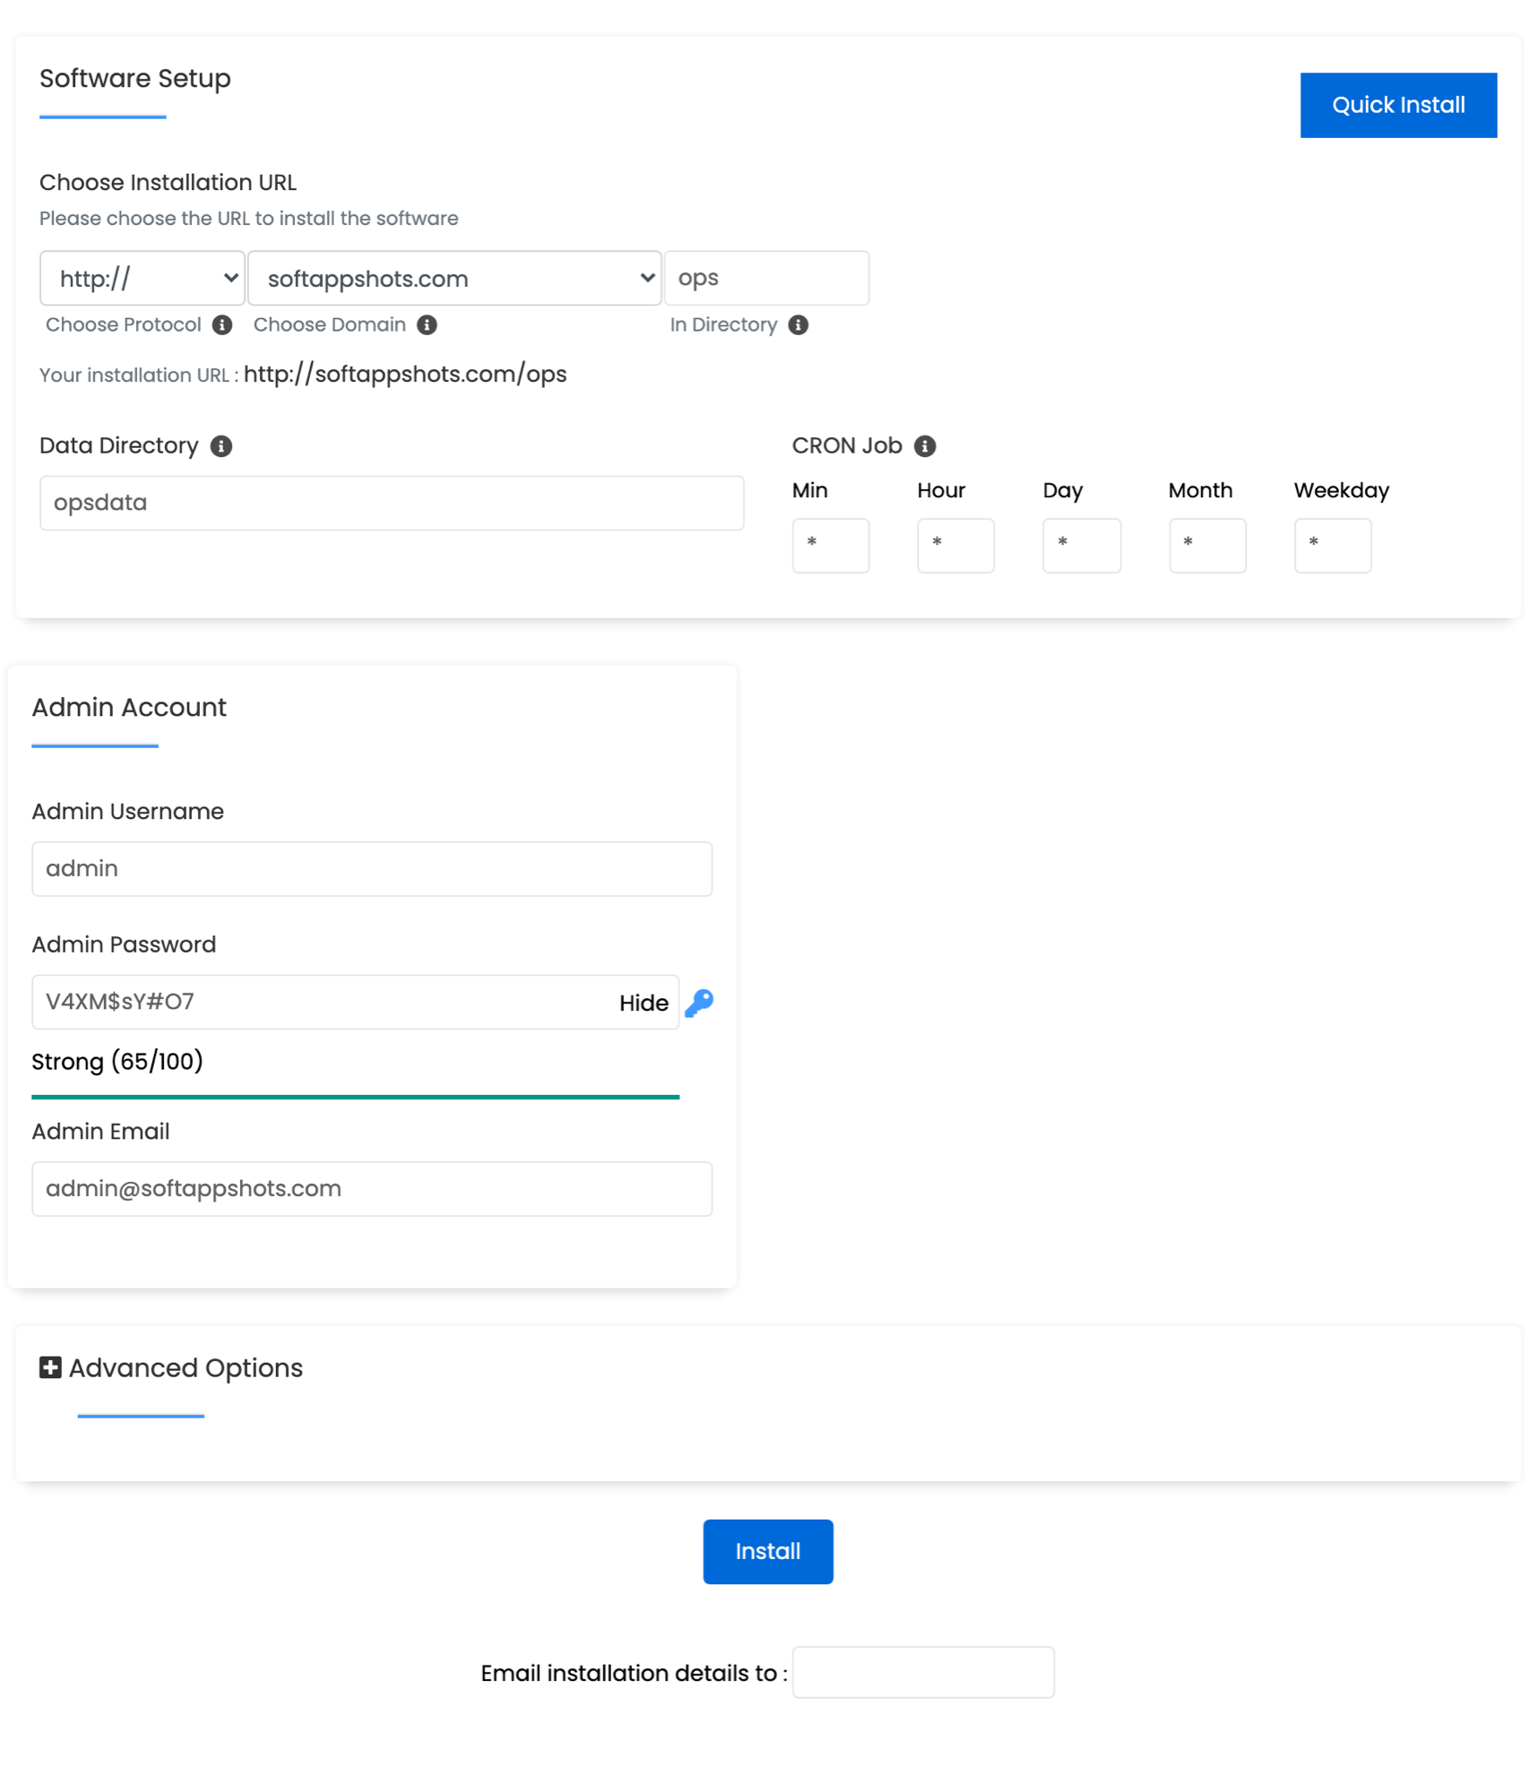Image resolution: width=1537 pixels, height=1792 pixels.
Task: Click the email installation details field
Action: point(923,1672)
